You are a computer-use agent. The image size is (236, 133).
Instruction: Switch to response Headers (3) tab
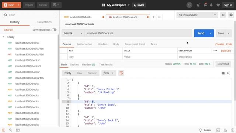[x=88, y=65]
